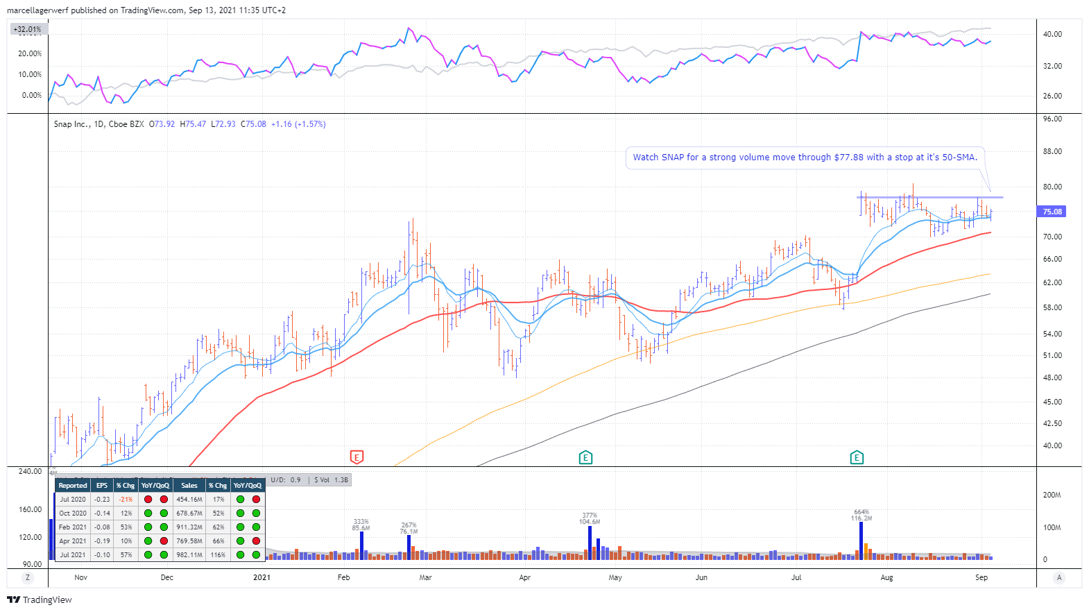1089x612 pixels.
Task: Click the Watch SNAP annotation text box
Action: (x=805, y=158)
